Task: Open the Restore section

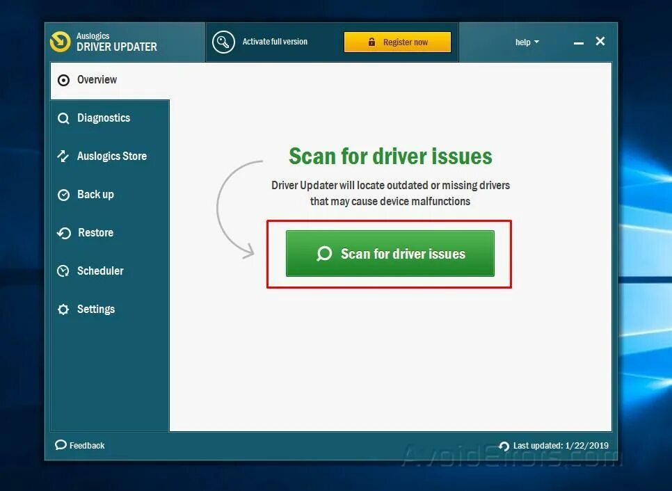Action: [110, 233]
